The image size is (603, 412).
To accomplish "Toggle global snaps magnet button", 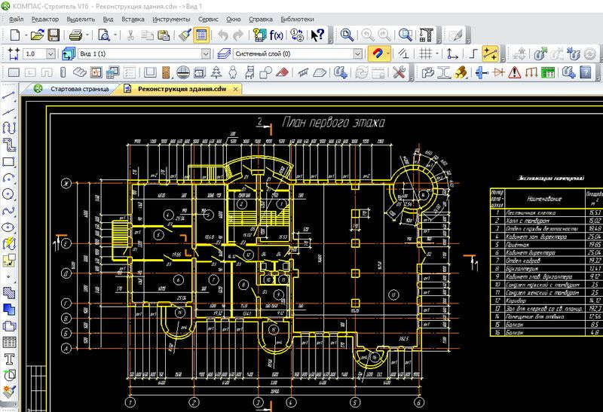I will 378,53.
